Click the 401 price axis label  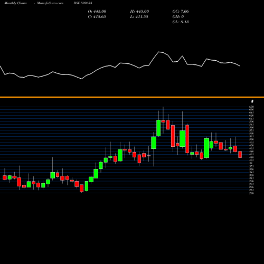click(251, 161)
